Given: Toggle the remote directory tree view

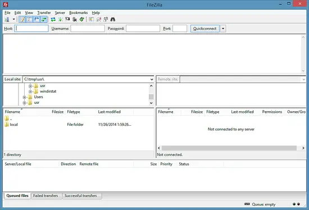Looking at the screenshot, I should coord(37,19).
